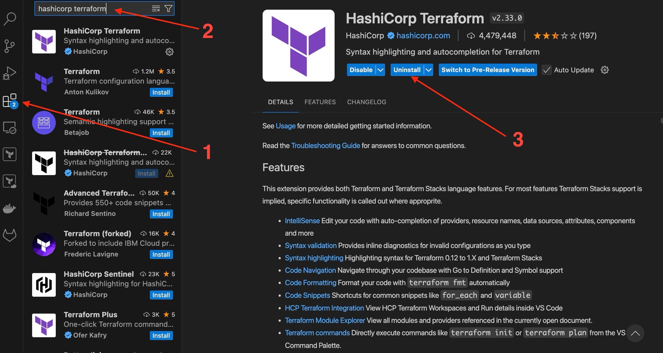Open the extensions filter funnel icon
The height and width of the screenshot is (353, 663).
pyautogui.click(x=168, y=8)
